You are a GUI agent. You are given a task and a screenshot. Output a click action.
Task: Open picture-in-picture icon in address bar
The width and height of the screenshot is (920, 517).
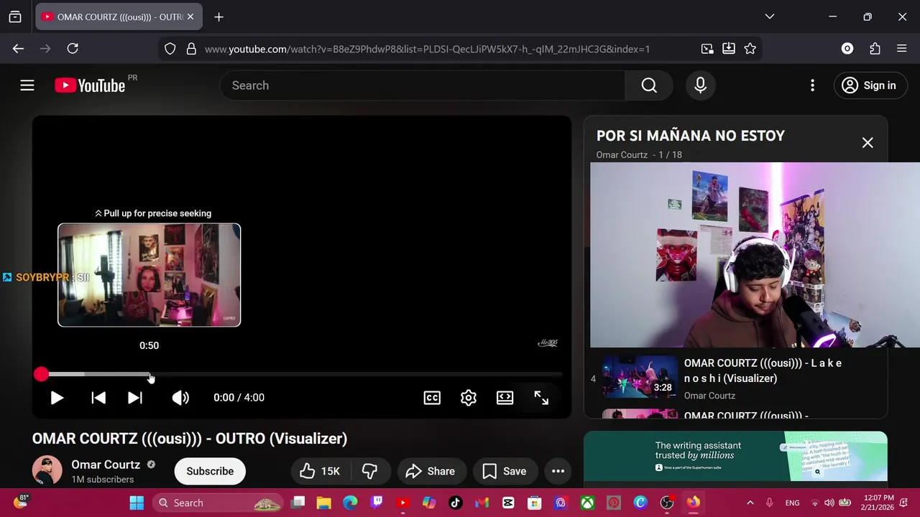click(x=707, y=49)
